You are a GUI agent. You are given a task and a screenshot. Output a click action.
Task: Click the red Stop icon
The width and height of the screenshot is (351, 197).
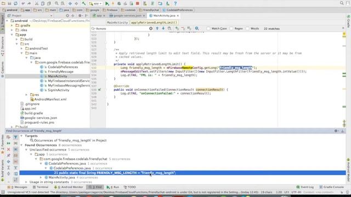click(x=138, y=3)
